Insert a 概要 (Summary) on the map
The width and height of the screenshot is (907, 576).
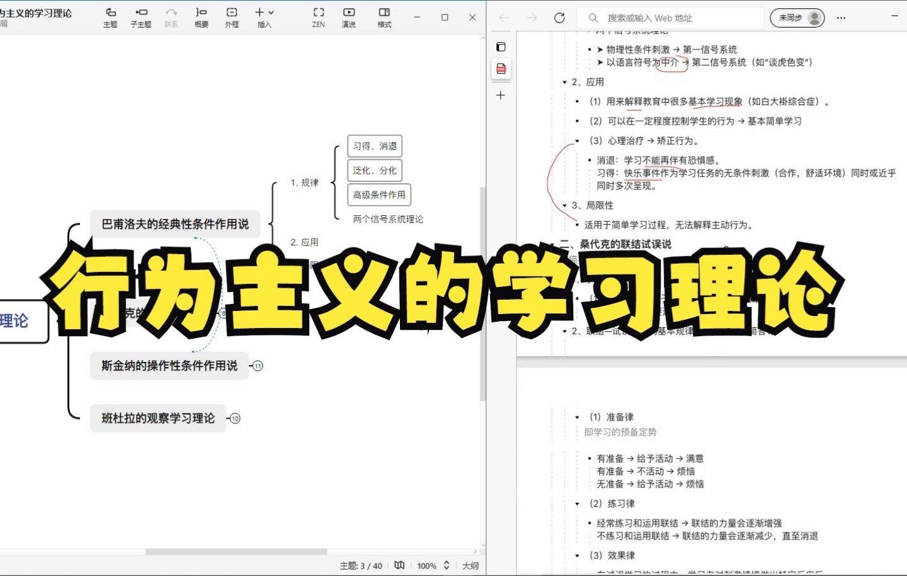(x=201, y=17)
